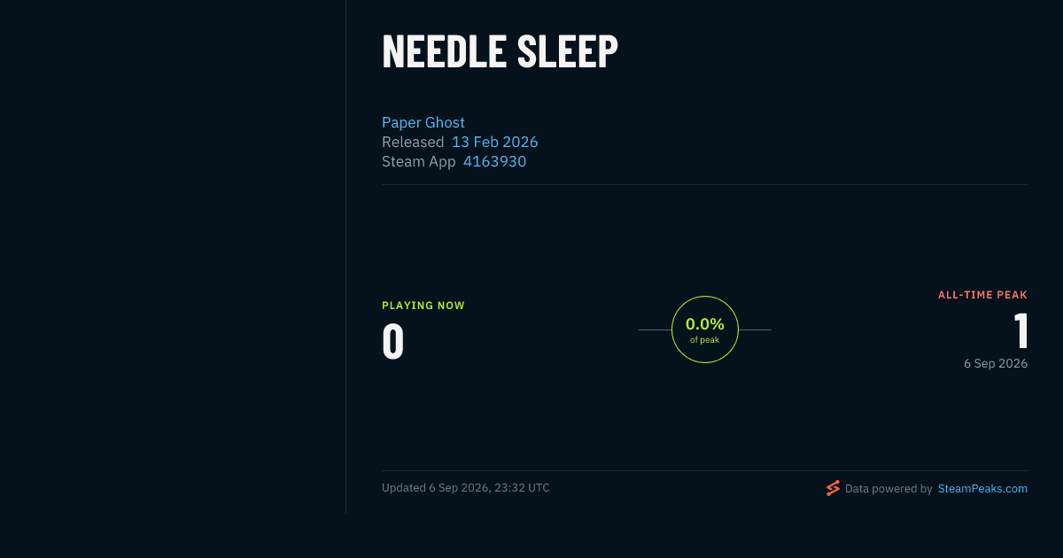Select the Playing Now label

coord(423,306)
